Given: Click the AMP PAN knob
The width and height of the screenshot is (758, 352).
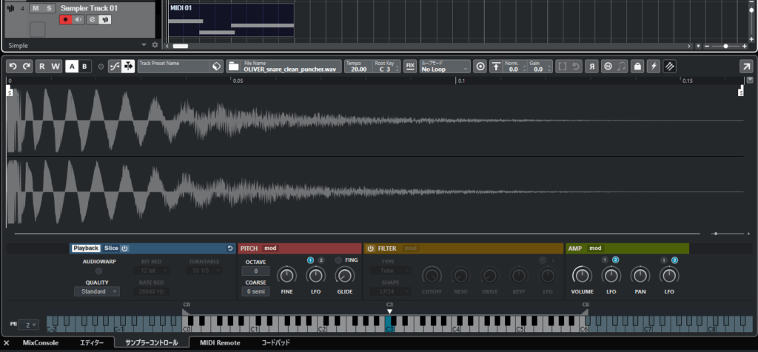Looking at the screenshot, I should [x=640, y=276].
